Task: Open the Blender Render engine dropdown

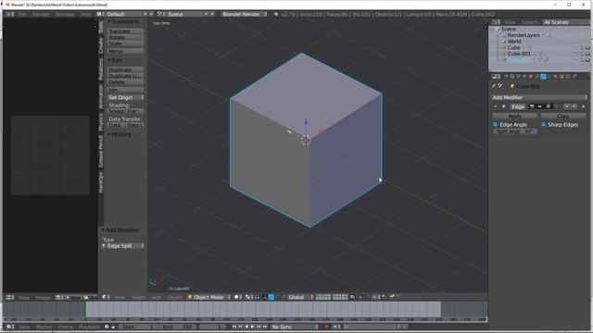Action: coord(245,14)
